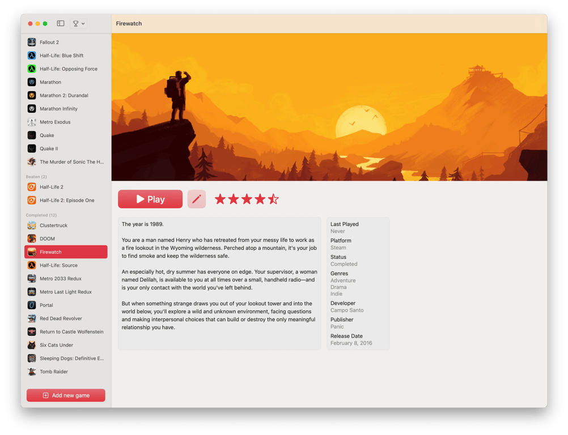Select Six Cats Under entry
The width and height of the screenshot is (568, 435).
click(66, 345)
